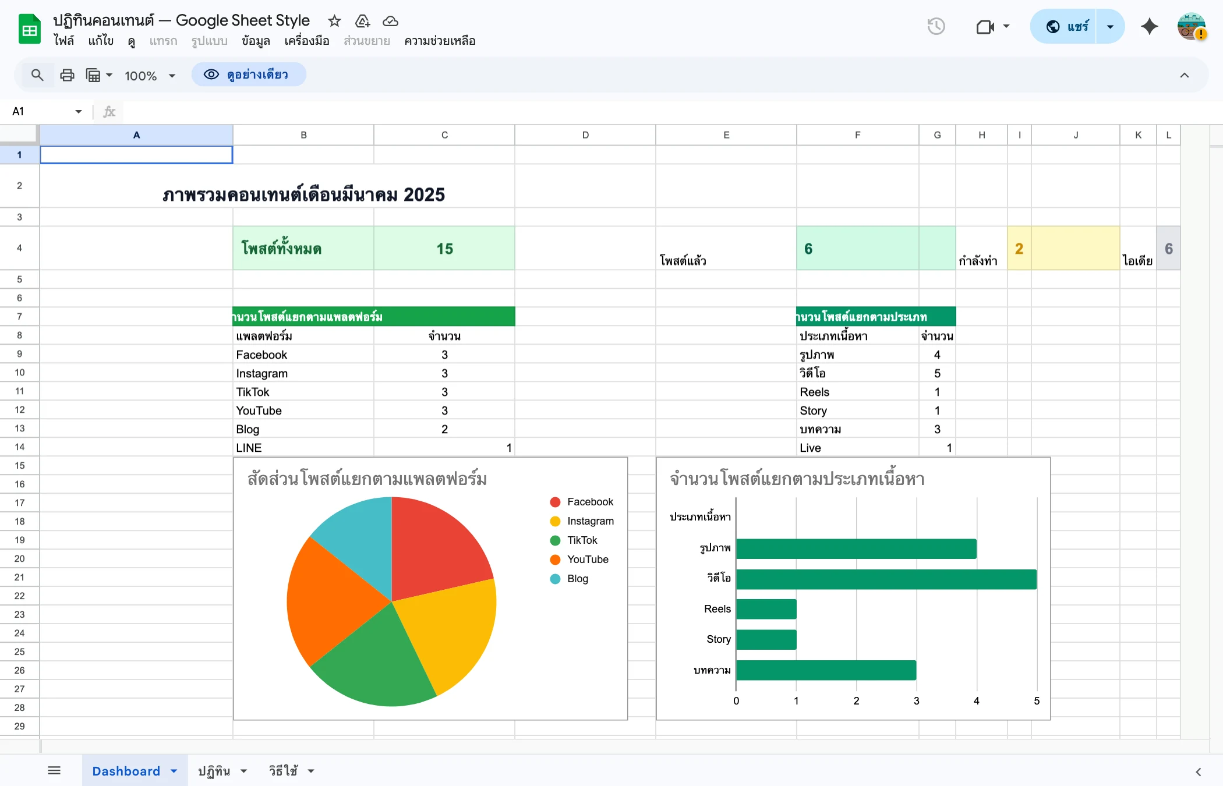Click the Print icon
Viewport: 1223px width, 786px height.
(x=66, y=75)
